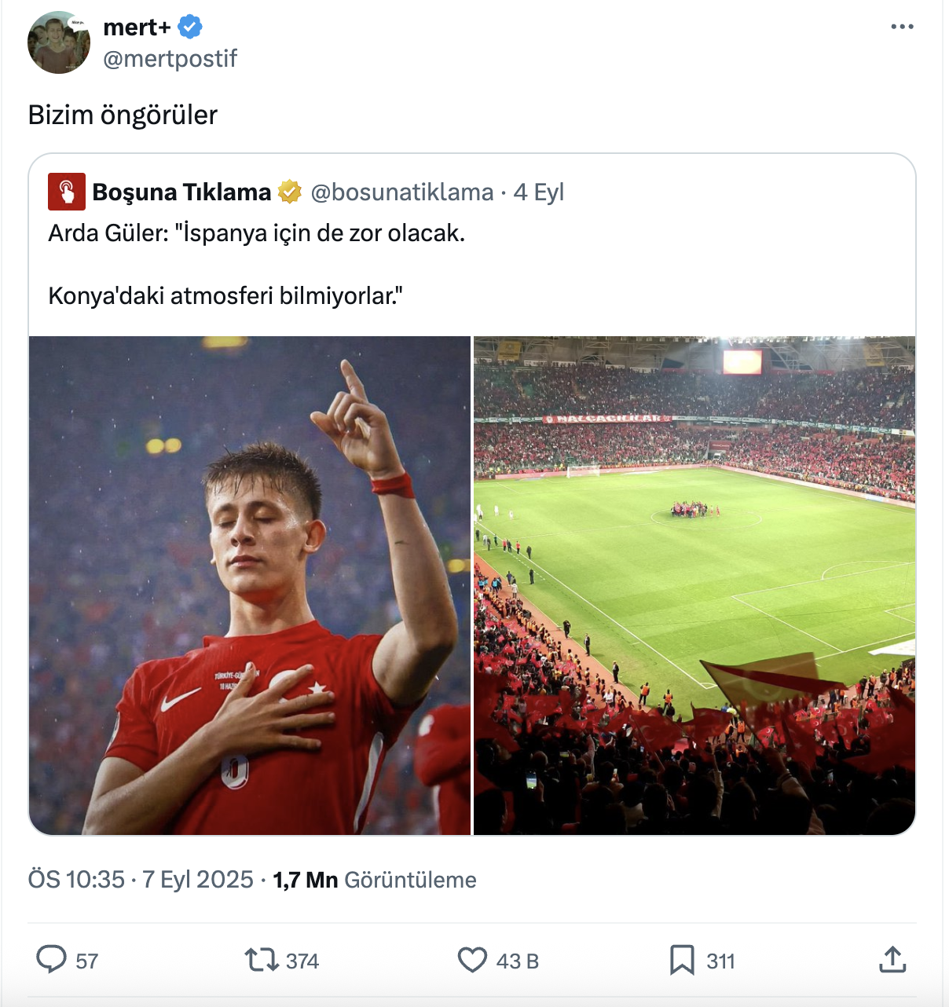
Task: Open mert+ profile avatar
Action: click(59, 42)
